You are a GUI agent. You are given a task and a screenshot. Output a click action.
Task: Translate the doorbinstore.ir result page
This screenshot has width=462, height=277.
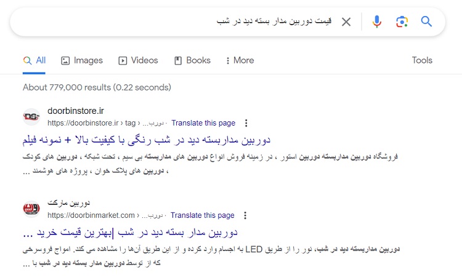(x=203, y=123)
